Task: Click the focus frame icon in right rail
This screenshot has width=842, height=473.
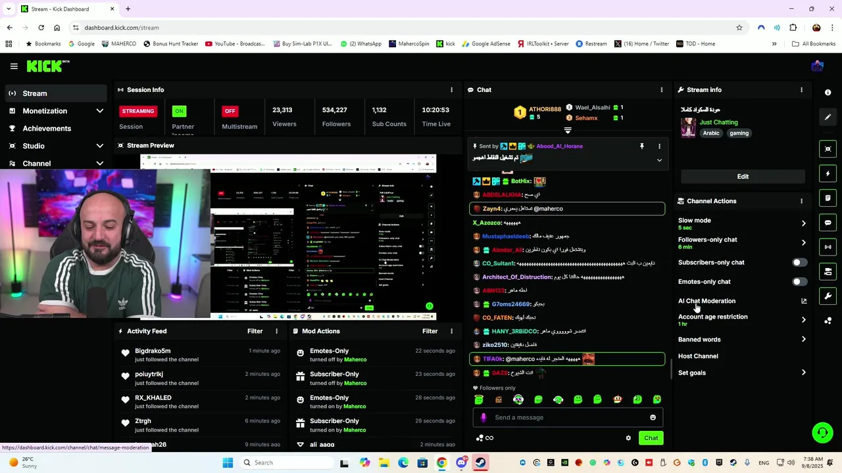Action: 828,149
